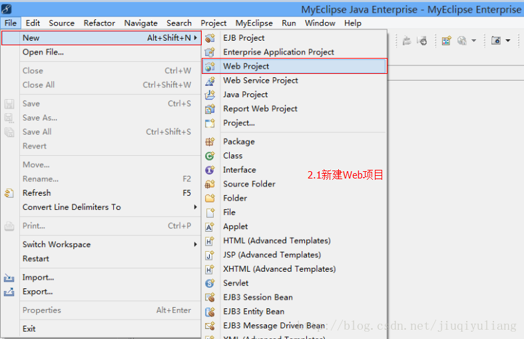Click the Report Web Project icon

(210, 109)
